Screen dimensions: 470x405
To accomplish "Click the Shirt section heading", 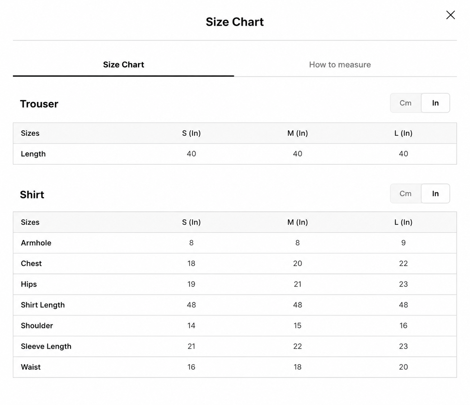I will 32,194.
